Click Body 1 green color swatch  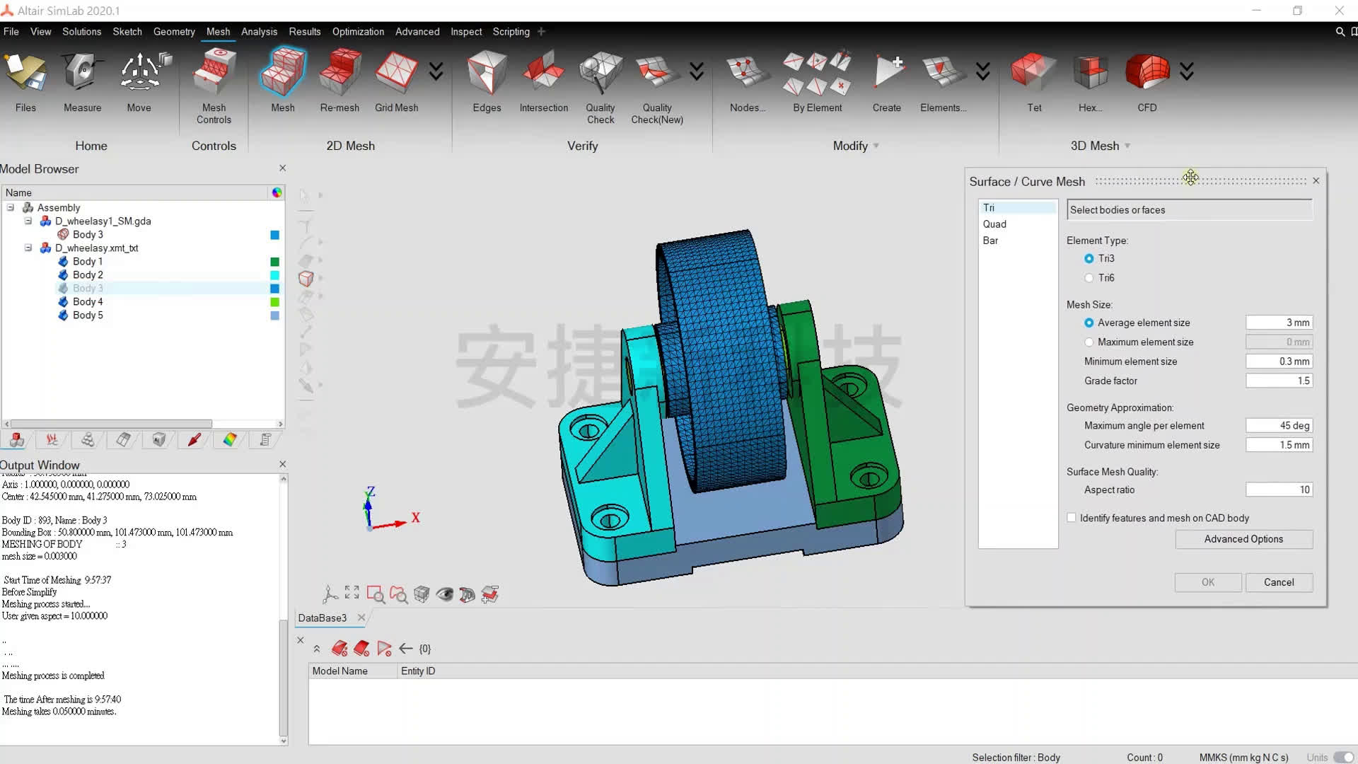(x=274, y=262)
